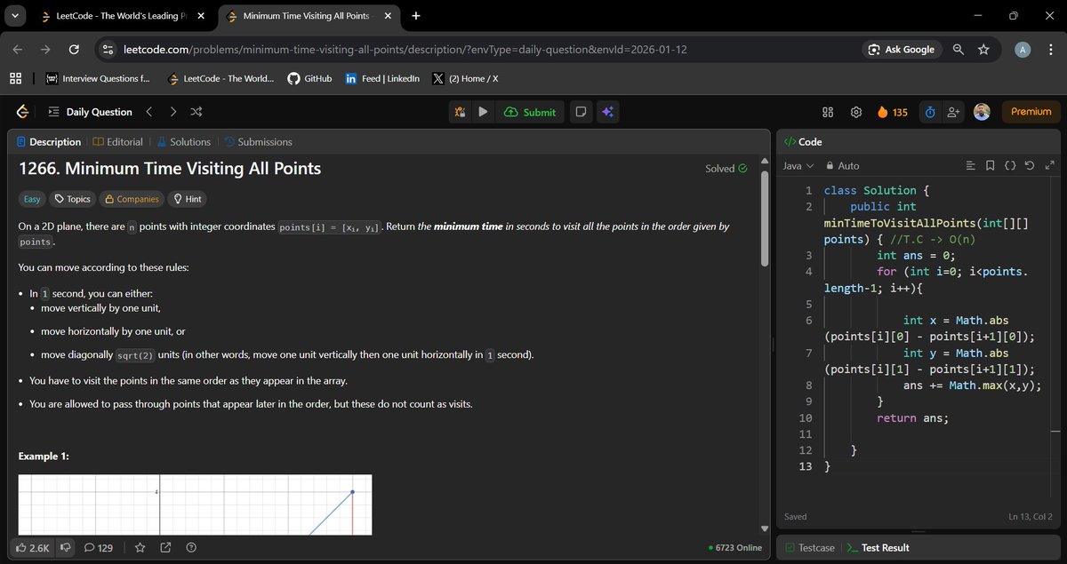Open the Daily Question list
The width and height of the screenshot is (1067, 564).
click(x=89, y=112)
